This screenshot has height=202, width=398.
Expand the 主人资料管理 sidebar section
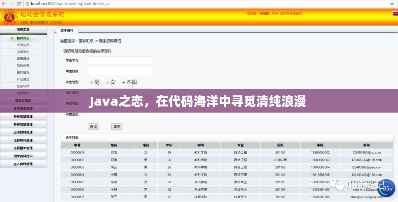pyautogui.click(x=23, y=164)
